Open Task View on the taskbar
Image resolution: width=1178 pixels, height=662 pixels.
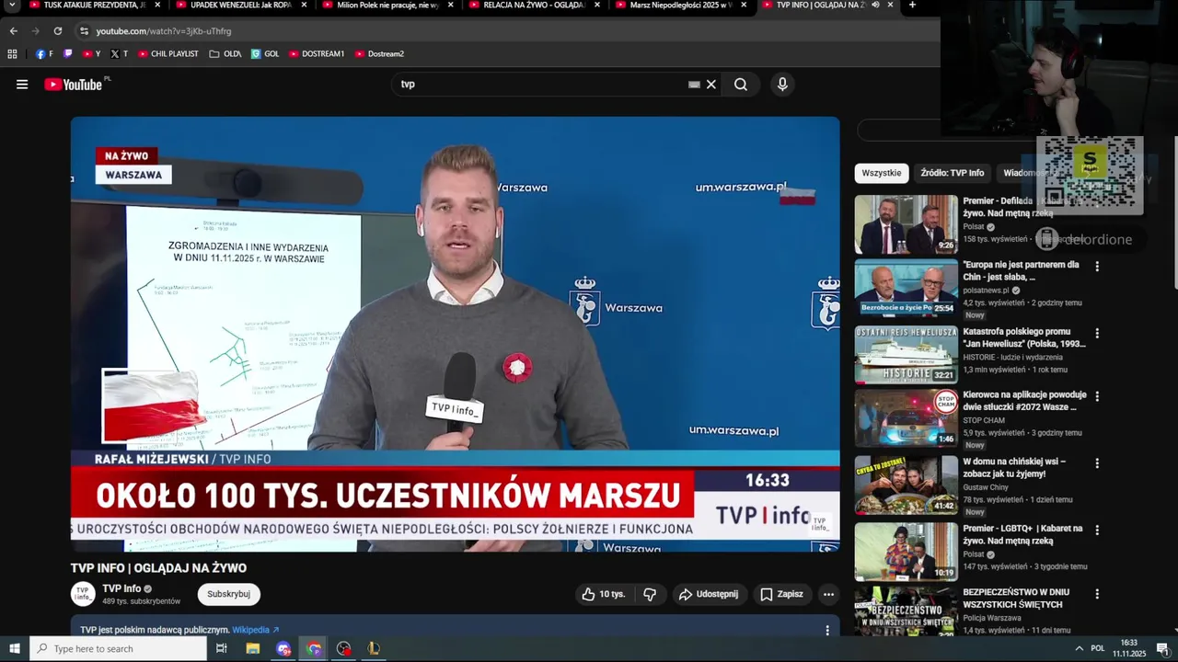point(222,648)
